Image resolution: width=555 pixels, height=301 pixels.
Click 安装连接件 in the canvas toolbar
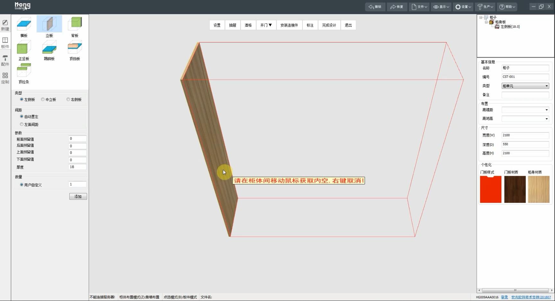[289, 25]
